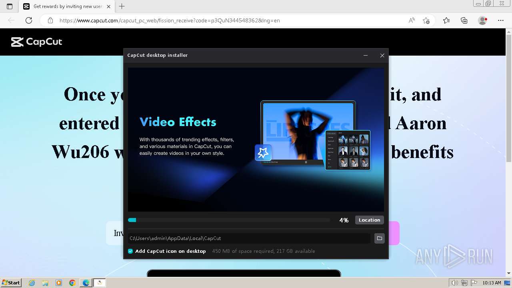The image size is (512, 288).
Task: Minimize the CapCut installer window
Action: tap(366, 56)
